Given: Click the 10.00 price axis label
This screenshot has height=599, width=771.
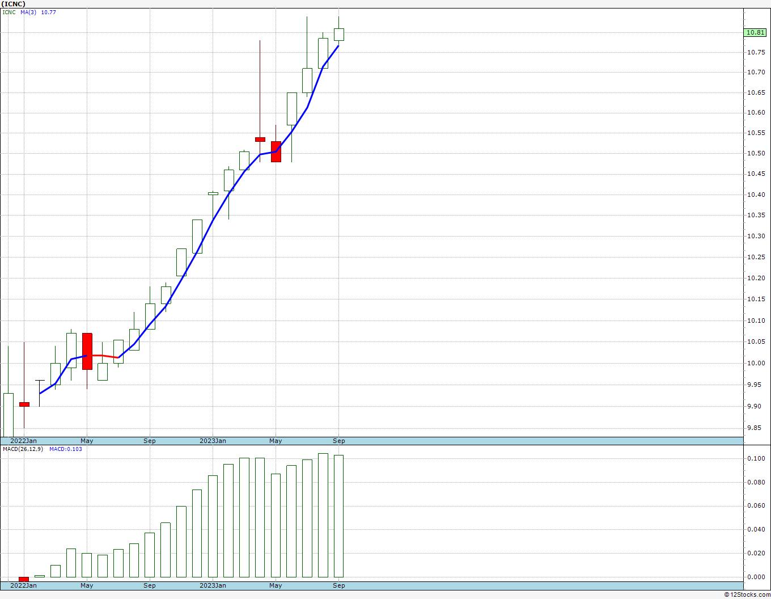Looking at the screenshot, I should 755,363.
